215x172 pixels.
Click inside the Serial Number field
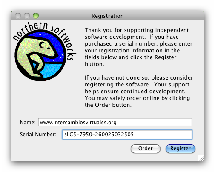[127, 135]
